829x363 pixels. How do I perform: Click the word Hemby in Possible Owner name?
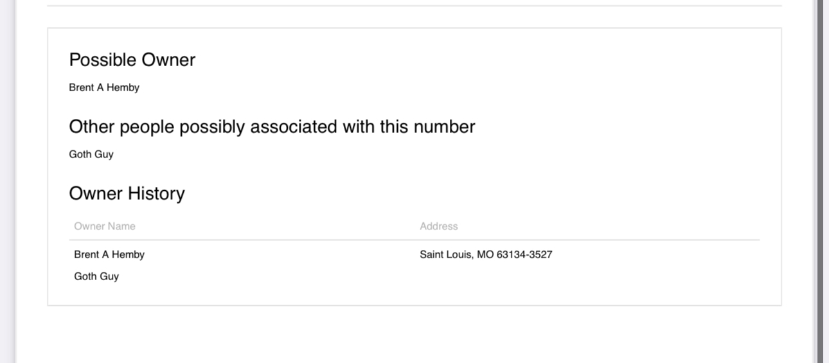pos(123,87)
